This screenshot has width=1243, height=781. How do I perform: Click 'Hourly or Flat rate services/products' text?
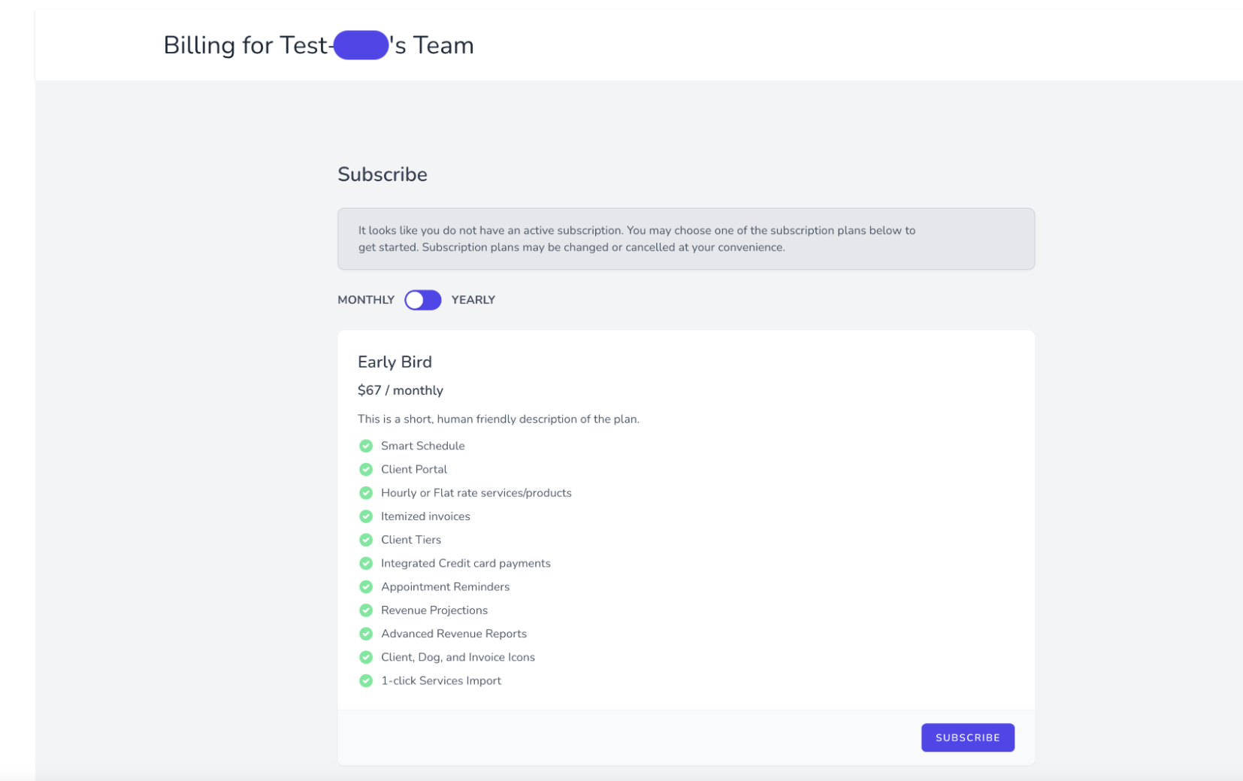[476, 493]
